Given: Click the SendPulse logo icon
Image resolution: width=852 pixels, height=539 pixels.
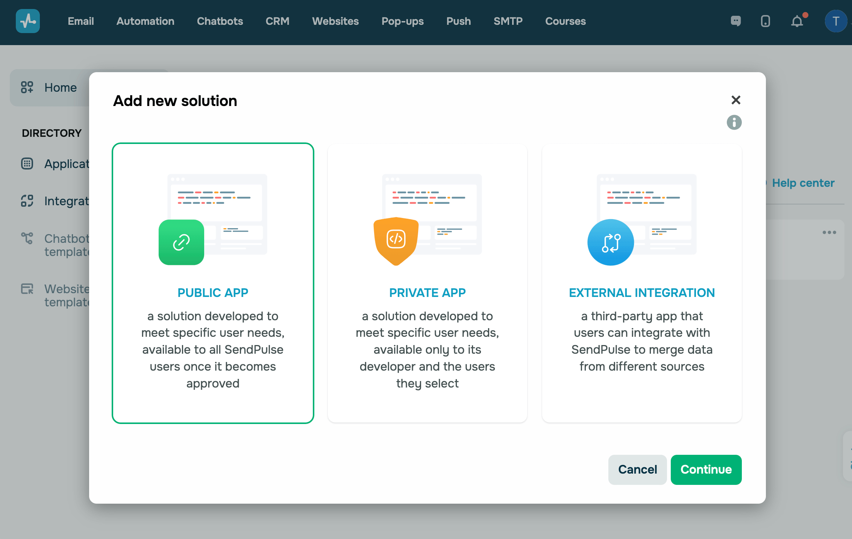Looking at the screenshot, I should [x=28, y=21].
